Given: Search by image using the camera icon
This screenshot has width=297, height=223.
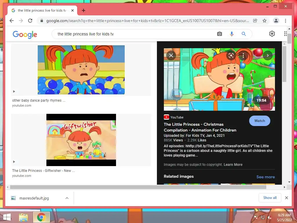Looking at the screenshot, I should [x=220, y=34].
